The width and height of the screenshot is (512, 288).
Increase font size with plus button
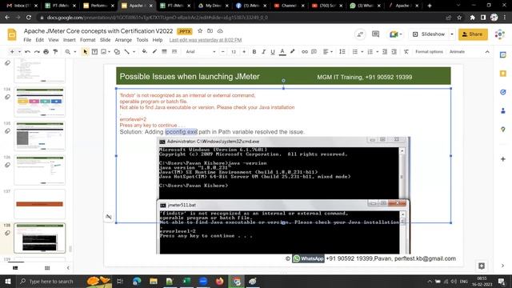244,51
